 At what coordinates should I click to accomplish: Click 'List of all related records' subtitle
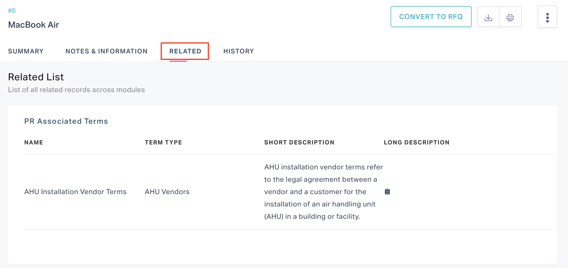77,90
